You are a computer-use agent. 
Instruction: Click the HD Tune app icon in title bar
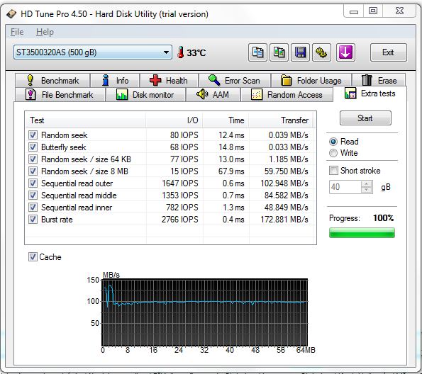pyautogui.click(x=11, y=14)
